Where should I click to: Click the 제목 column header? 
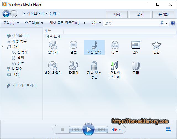(53, 30)
